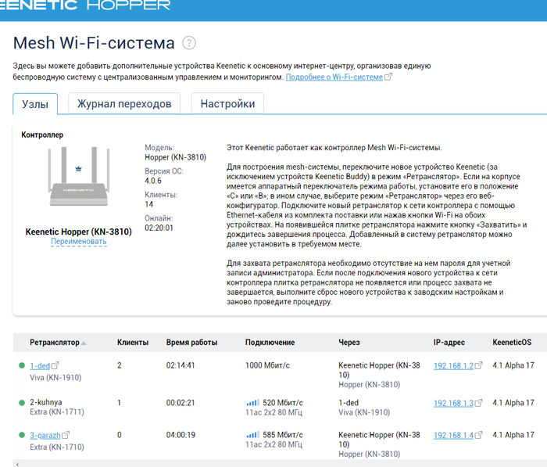Open external link icon next to 1-ded

pos(55,365)
